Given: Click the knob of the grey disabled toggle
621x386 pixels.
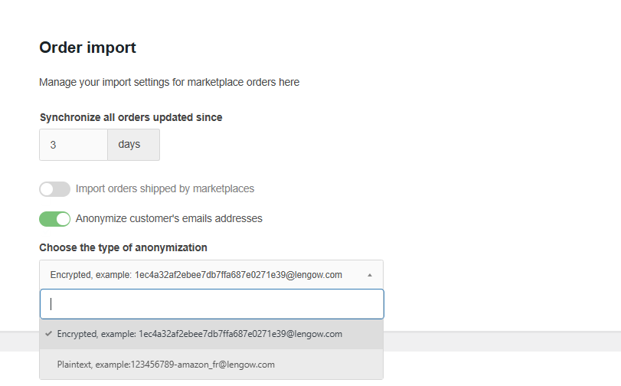Looking at the screenshot, I should point(47,189).
